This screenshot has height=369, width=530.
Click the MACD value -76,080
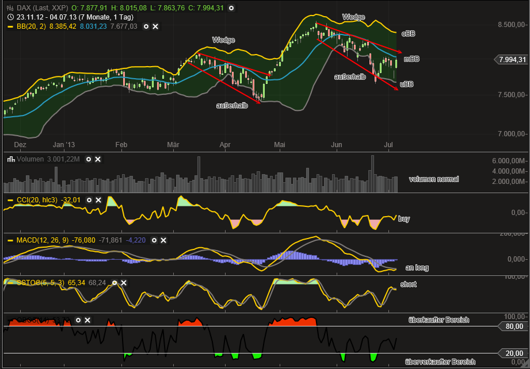pyautogui.click(x=84, y=240)
